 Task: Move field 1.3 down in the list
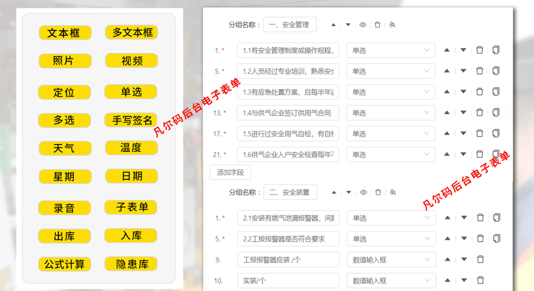463,91
